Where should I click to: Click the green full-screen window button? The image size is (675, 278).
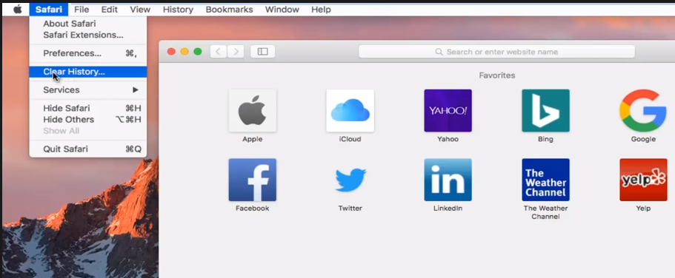click(198, 52)
